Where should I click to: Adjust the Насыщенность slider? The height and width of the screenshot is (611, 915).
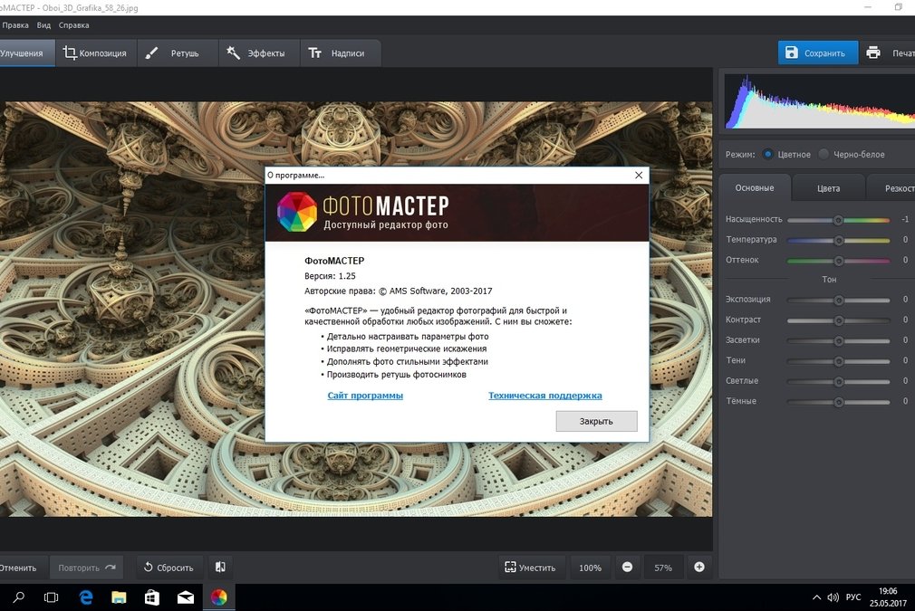pos(838,220)
